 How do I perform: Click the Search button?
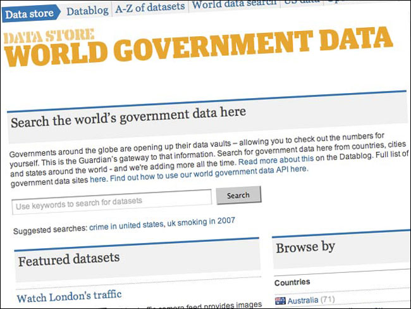(x=238, y=195)
